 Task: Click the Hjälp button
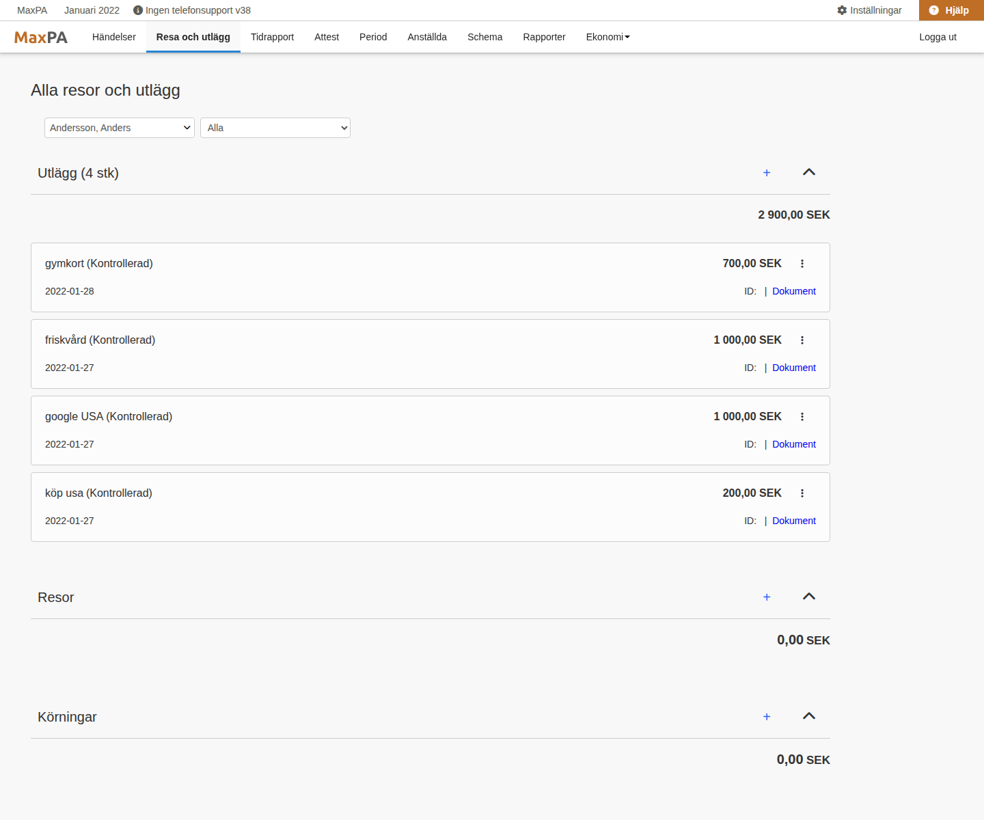pos(951,10)
